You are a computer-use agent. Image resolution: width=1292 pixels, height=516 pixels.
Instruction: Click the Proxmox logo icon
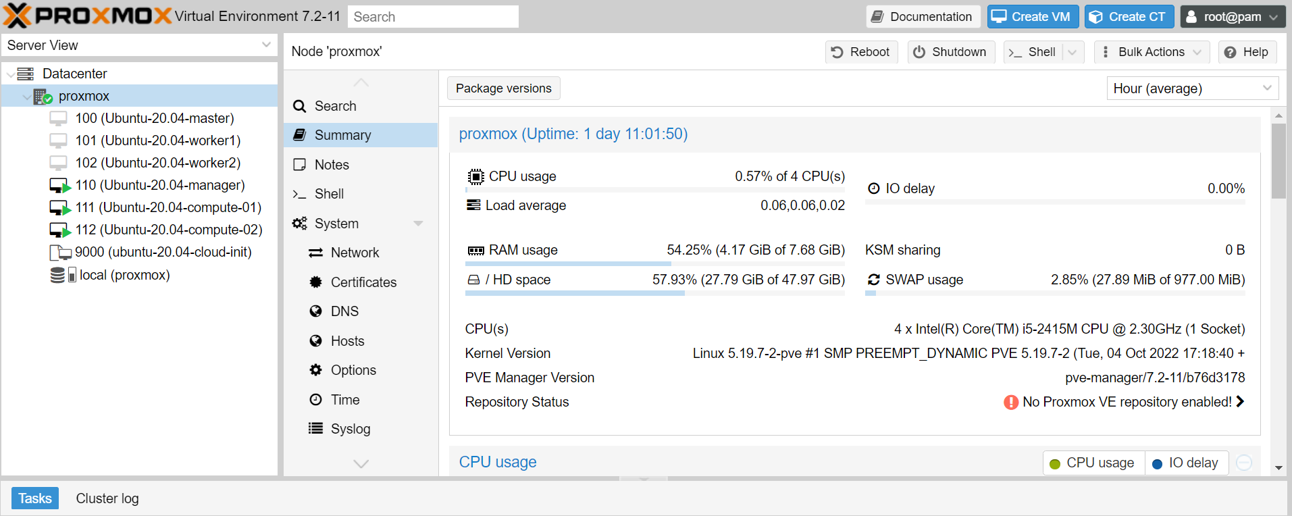click(17, 16)
